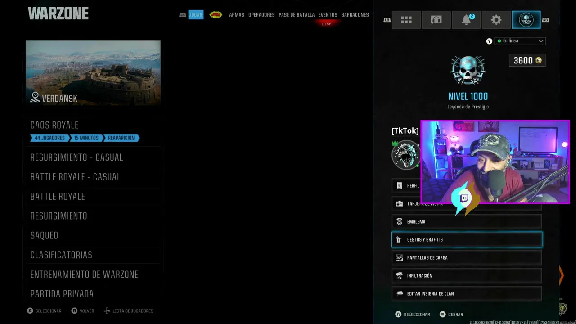Click the yellow store badge icon

(x=216, y=15)
